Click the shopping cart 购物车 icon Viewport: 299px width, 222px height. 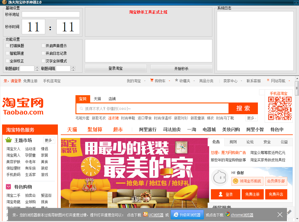[152, 81]
